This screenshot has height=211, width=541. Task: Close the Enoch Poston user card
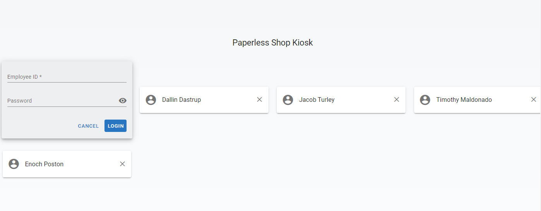[123, 164]
